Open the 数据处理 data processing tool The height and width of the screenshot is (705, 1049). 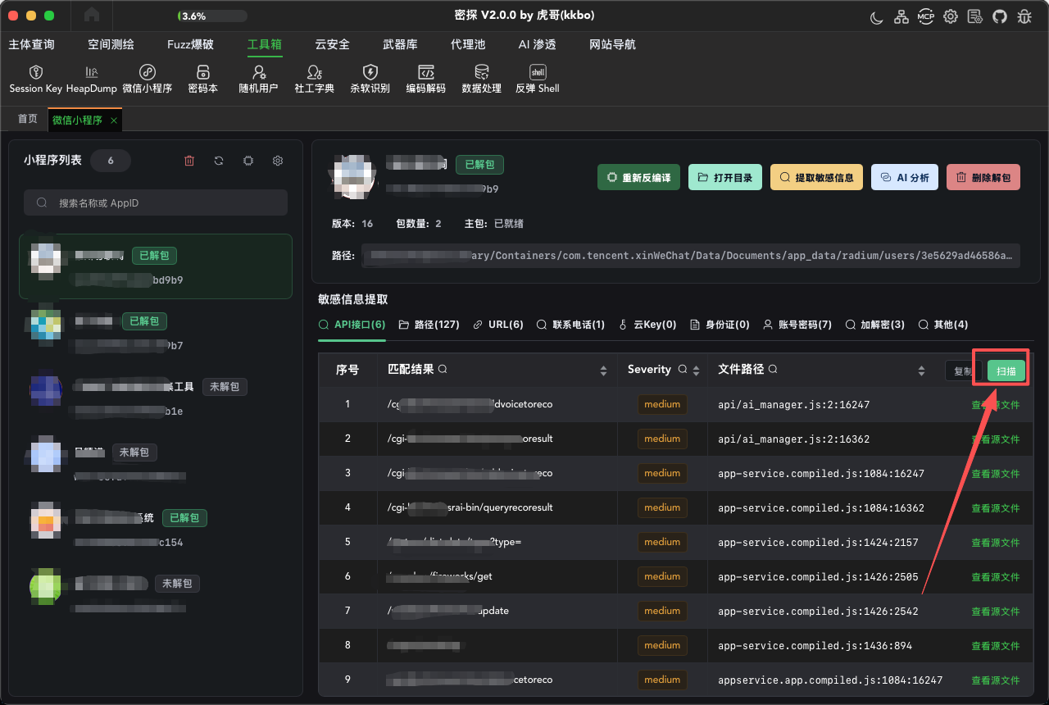click(482, 80)
